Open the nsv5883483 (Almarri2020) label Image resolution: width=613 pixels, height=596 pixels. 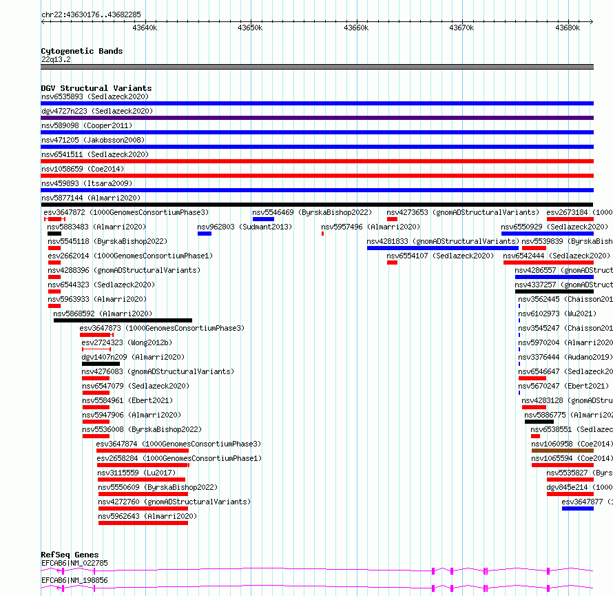96,227
